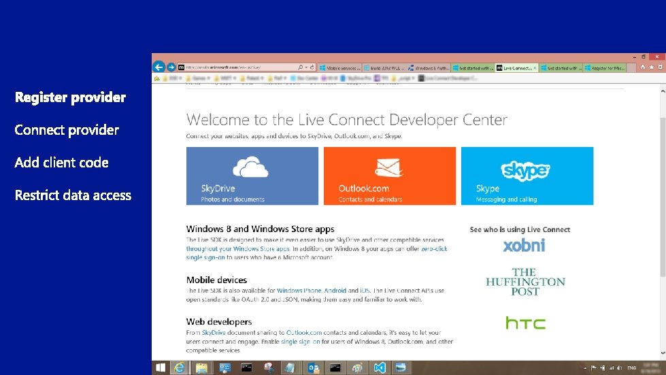Open the Windows Phone link

pos(299,291)
